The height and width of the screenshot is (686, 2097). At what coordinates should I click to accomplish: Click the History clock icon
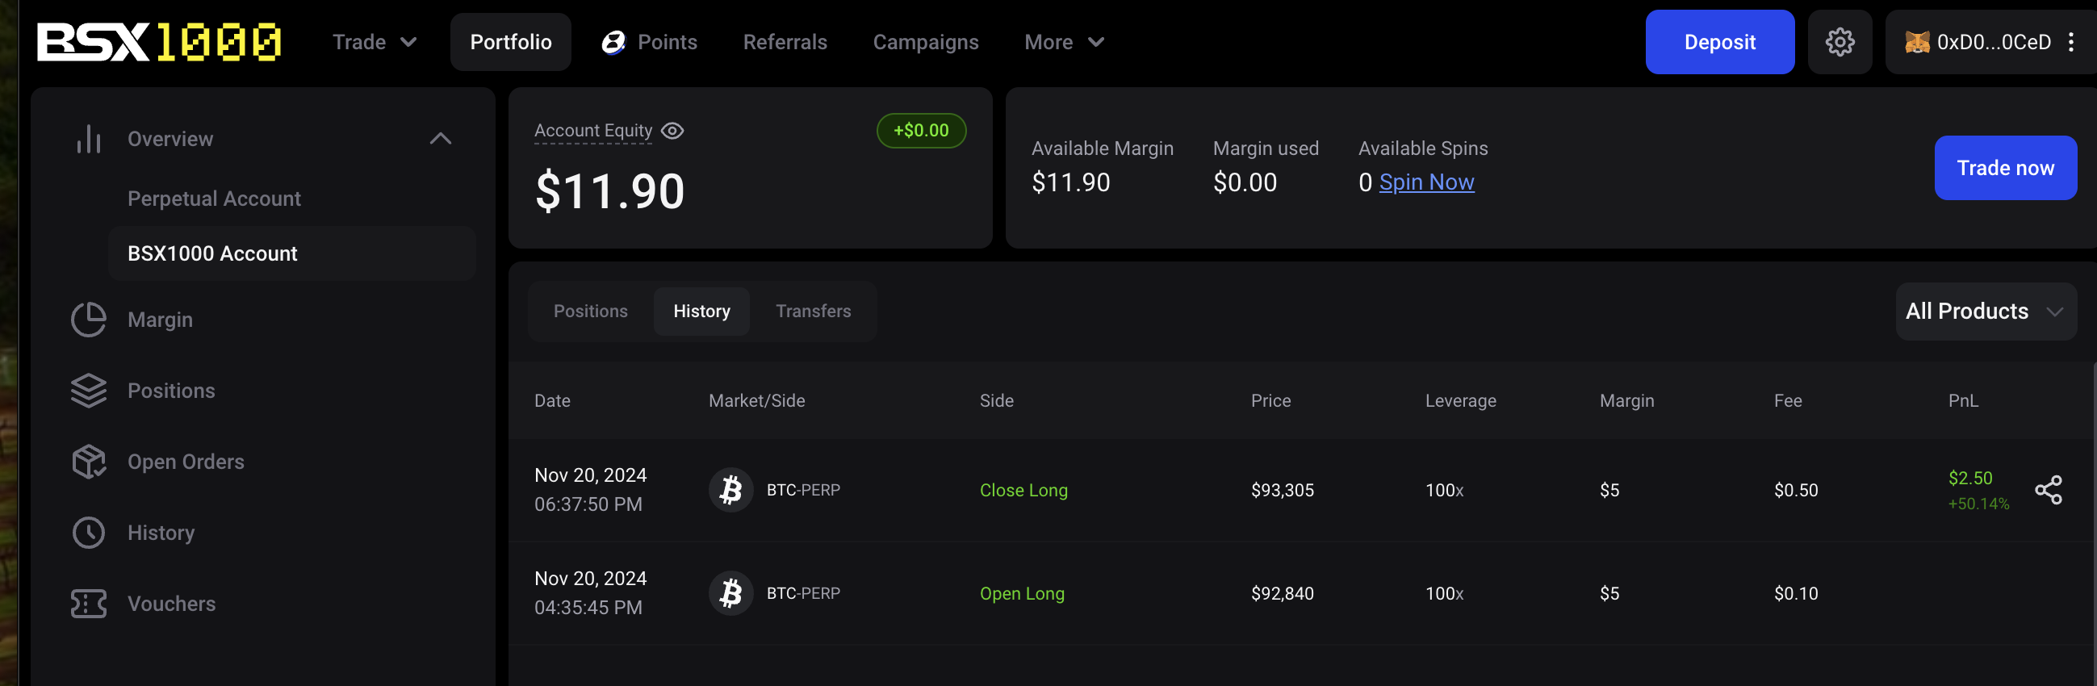[x=89, y=533]
